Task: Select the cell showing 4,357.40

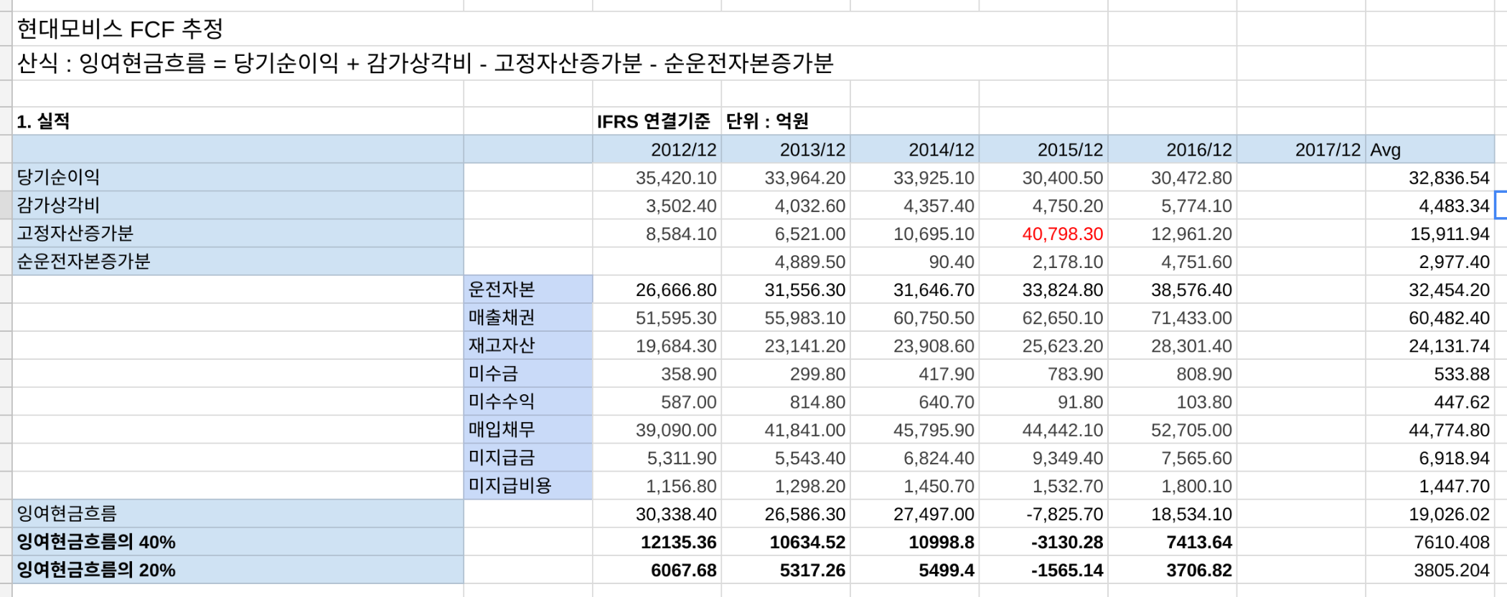Action: (915, 206)
